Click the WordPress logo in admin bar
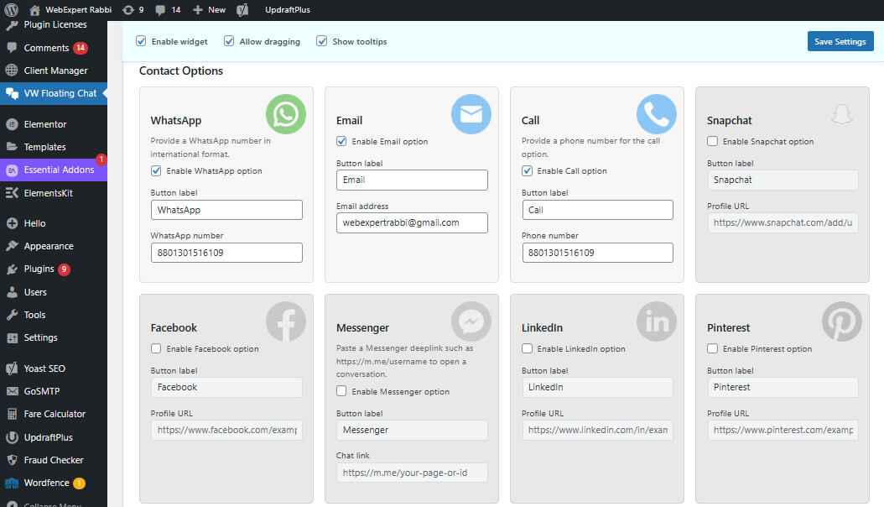884x507 pixels. (11, 9)
